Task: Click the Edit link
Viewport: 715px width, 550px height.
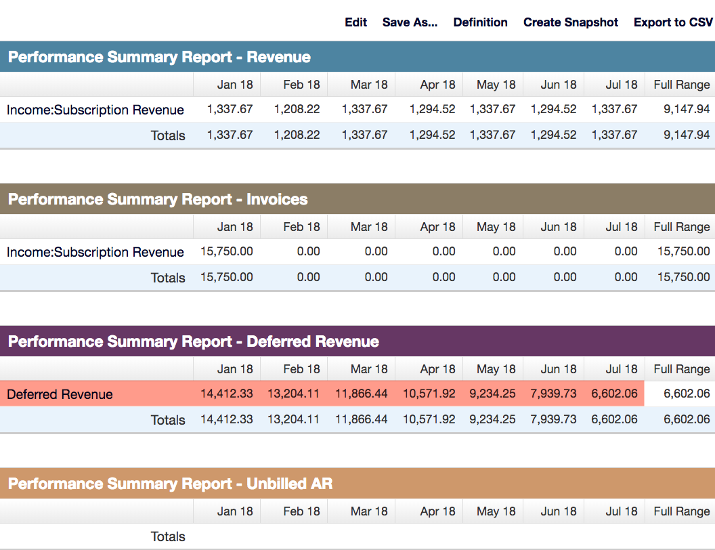Action: click(x=355, y=22)
